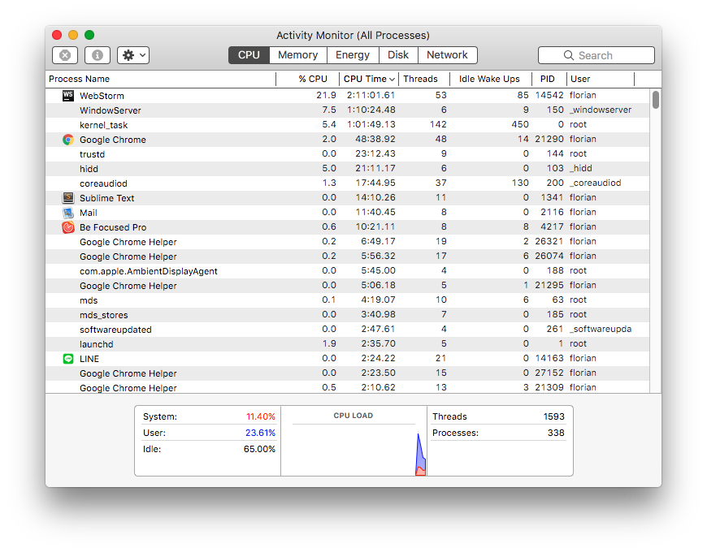Show the Network tab
The width and height of the screenshot is (707, 552).
[x=447, y=55]
